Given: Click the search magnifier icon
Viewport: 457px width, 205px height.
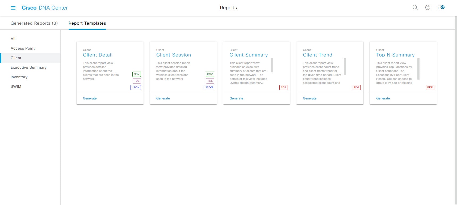Looking at the screenshot, I should (415, 8).
